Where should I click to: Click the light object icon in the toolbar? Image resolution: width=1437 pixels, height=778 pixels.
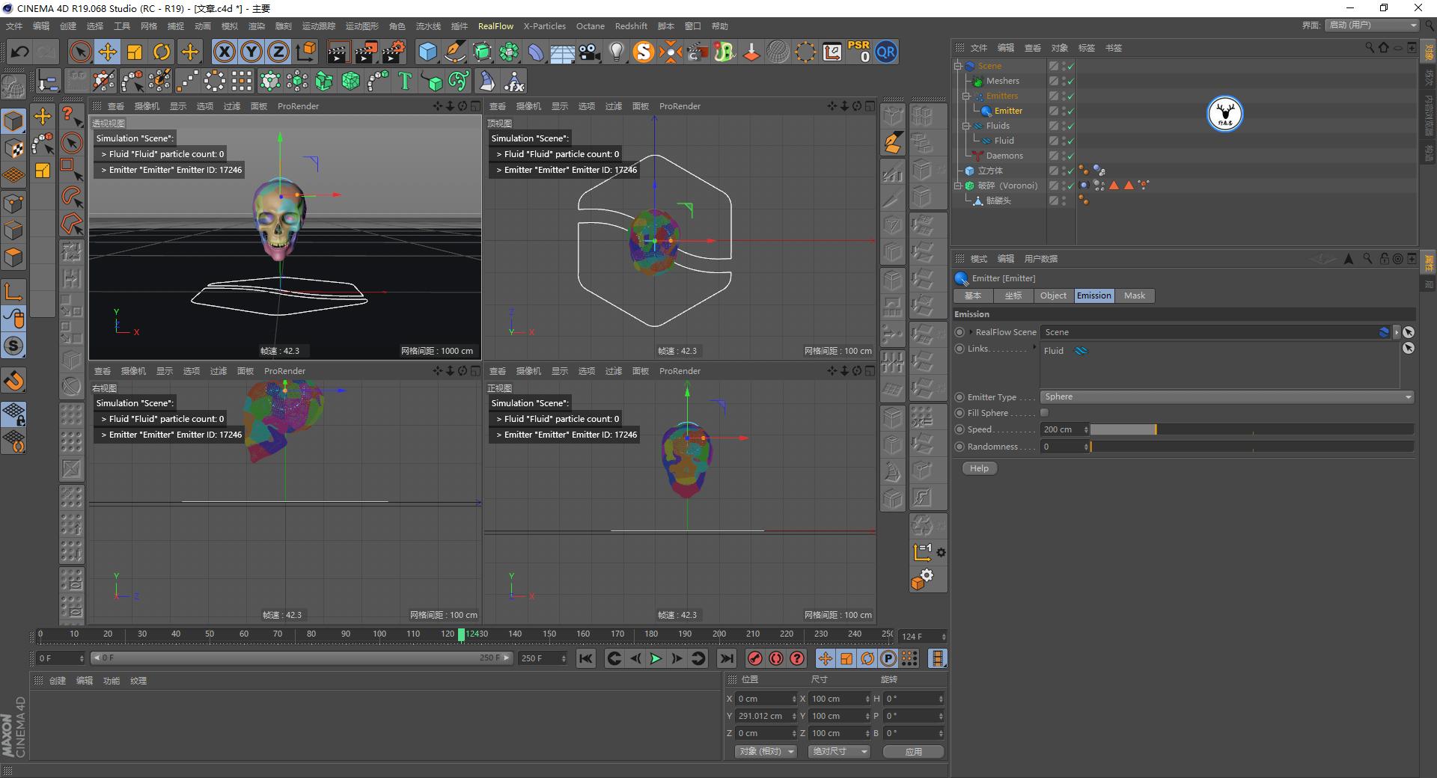[615, 52]
